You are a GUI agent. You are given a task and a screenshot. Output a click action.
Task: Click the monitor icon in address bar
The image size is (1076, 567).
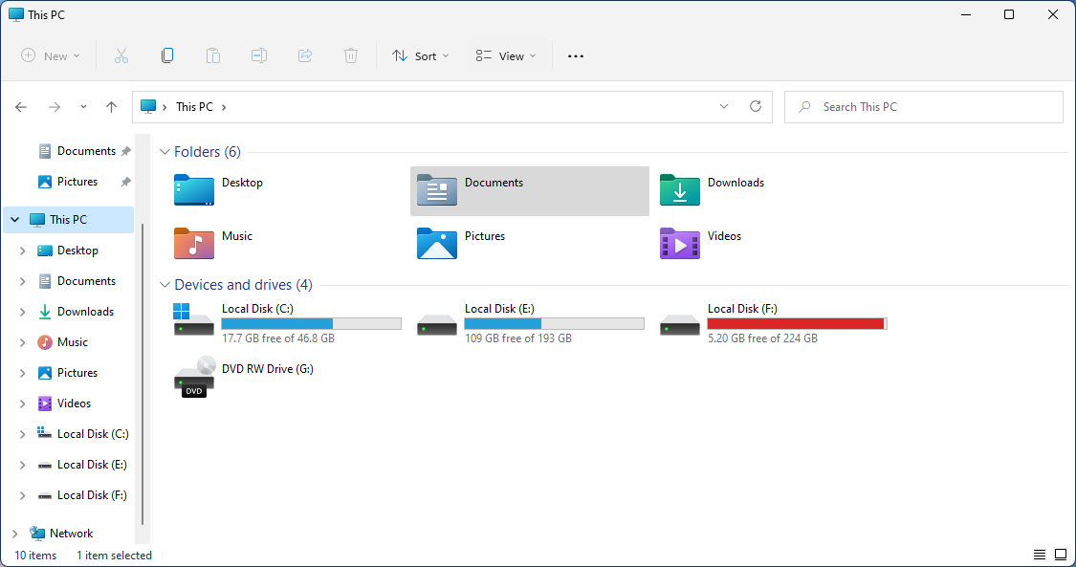pos(148,107)
